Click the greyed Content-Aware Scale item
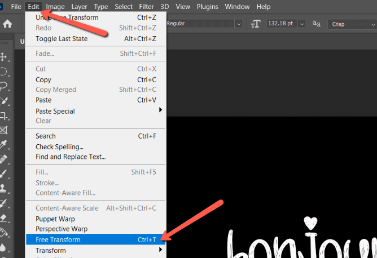The width and height of the screenshot is (377, 258). (x=96, y=208)
